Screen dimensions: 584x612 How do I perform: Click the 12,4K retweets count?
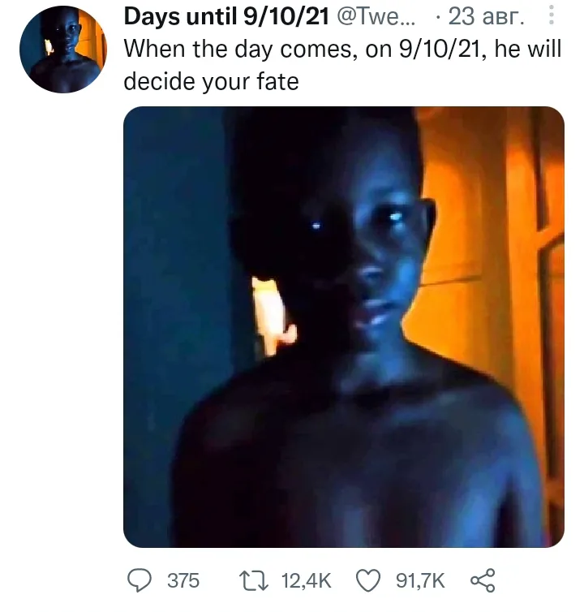[307, 580]
